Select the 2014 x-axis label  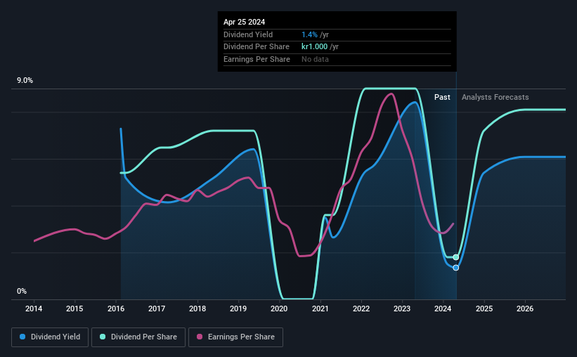pyautogui.click(x=34, y=309)
